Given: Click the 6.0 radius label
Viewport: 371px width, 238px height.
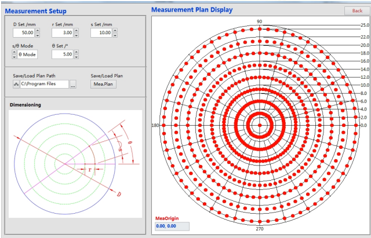Looking at the screenshot, I should click(363, 101).
